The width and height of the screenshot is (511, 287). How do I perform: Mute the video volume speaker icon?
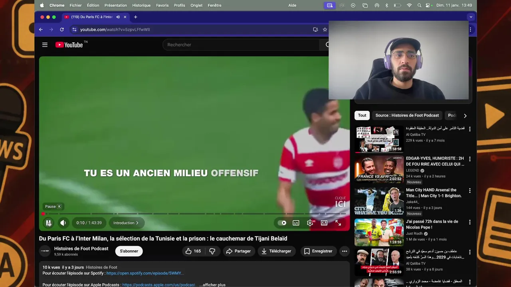coord(63,223)
